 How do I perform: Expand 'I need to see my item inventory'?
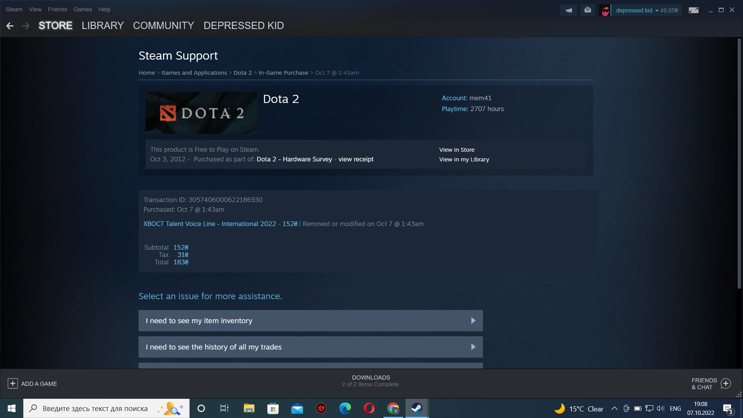point(310,320)
